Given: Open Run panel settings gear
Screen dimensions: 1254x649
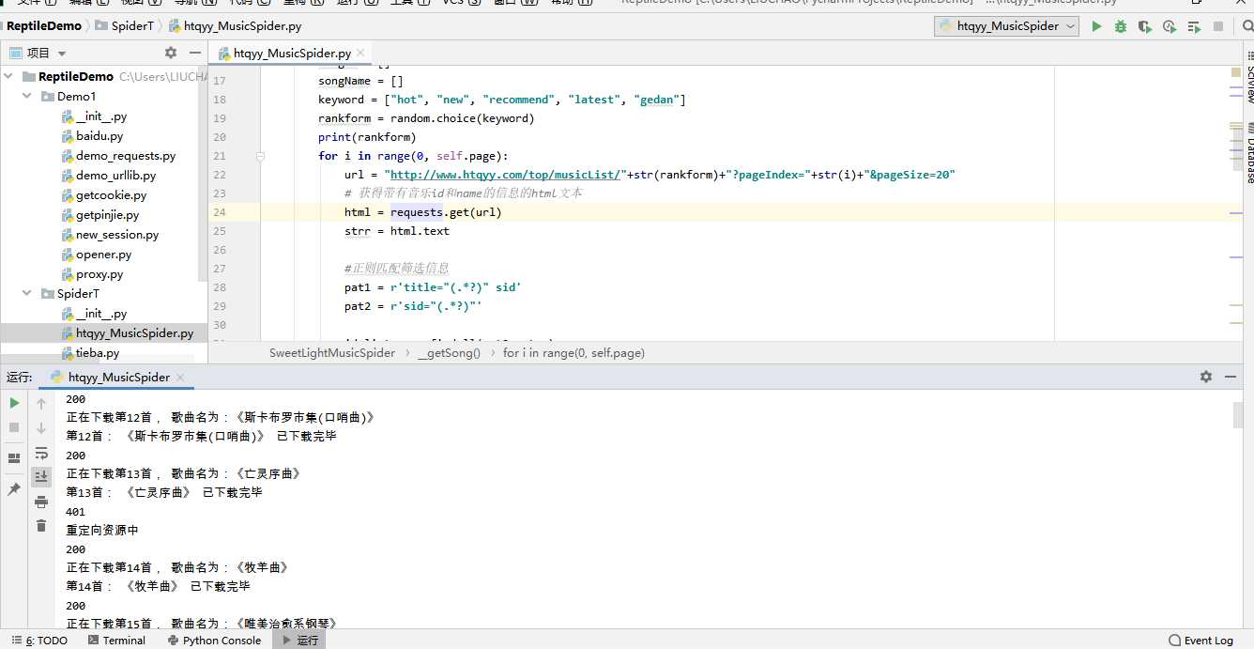Looking at the screenshot, I should tap(1205, 377).
